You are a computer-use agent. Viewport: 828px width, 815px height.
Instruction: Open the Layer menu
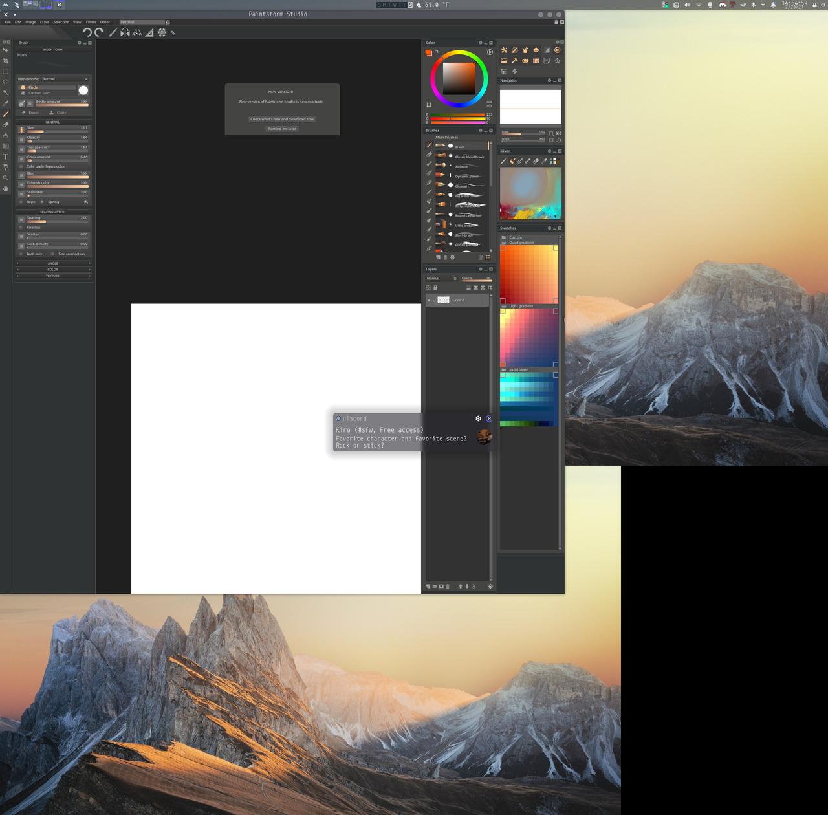pyautogui.click(x=45, y=22)
